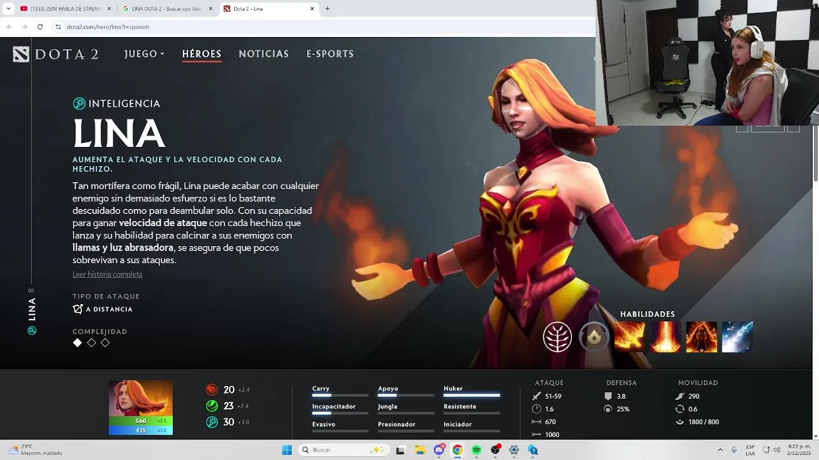Select the Laguna Blade ability icon
819x460 pixels.
pos(738,337)
